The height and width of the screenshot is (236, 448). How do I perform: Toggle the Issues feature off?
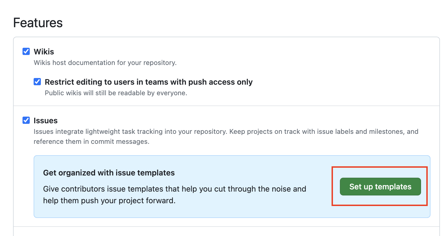26,120
